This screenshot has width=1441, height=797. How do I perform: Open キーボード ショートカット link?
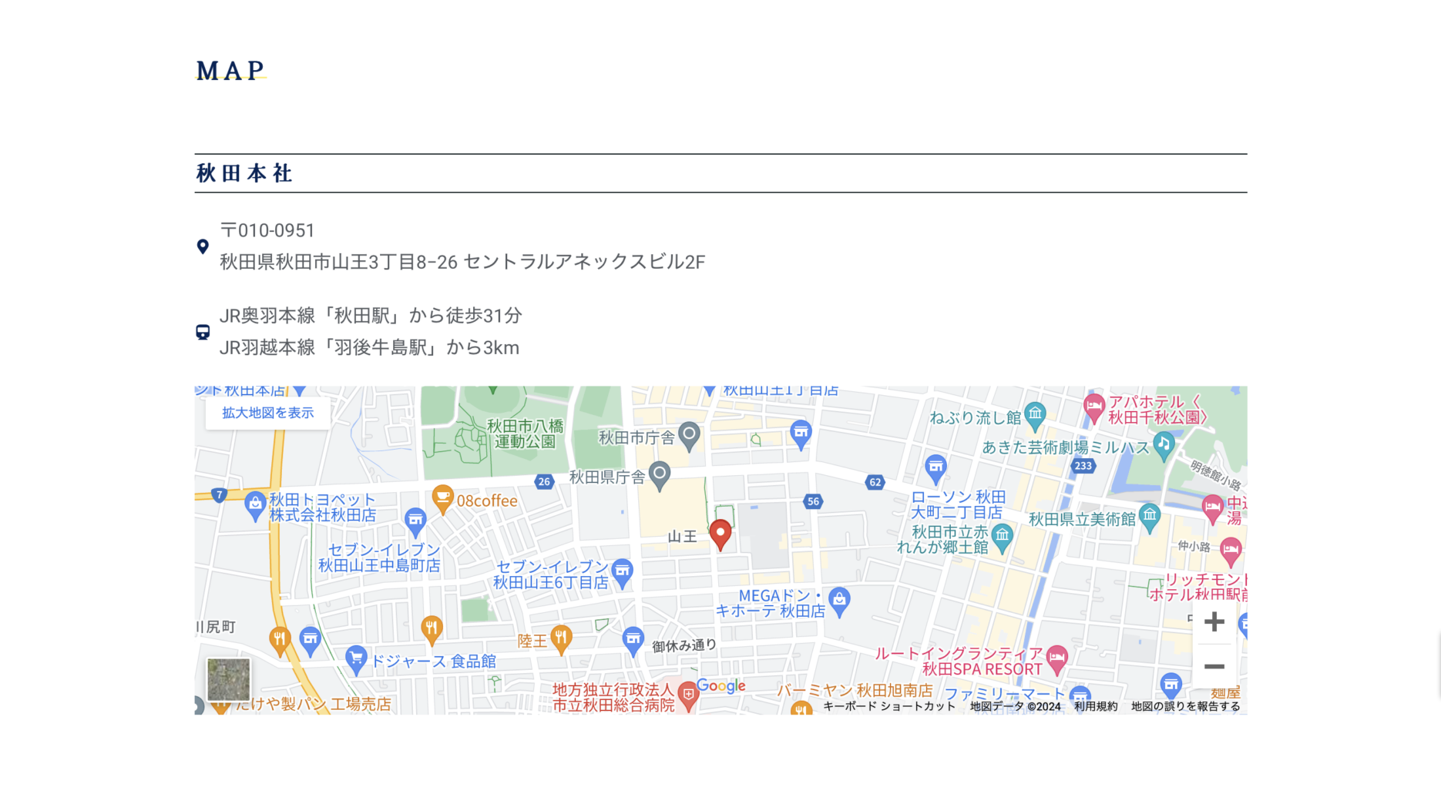point(888,706)
